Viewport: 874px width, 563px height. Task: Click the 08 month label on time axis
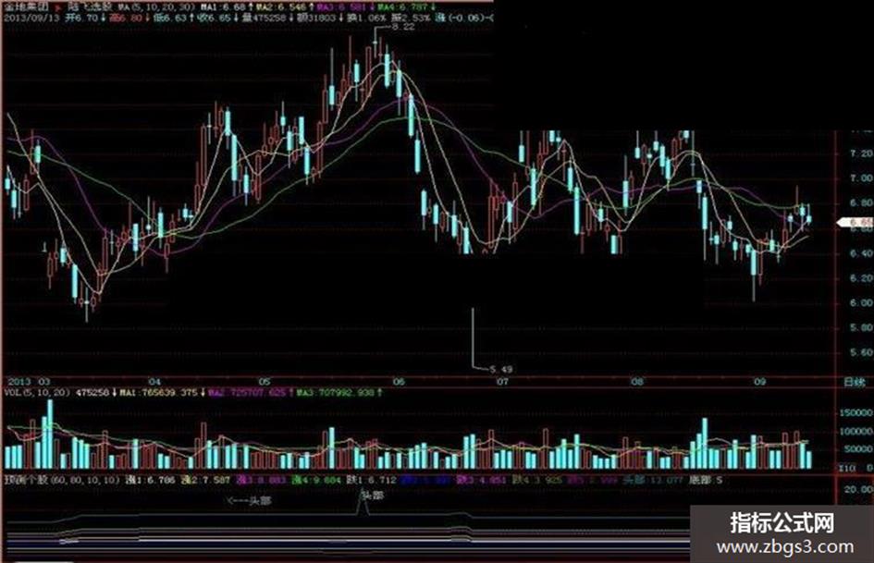pos(636,382)
